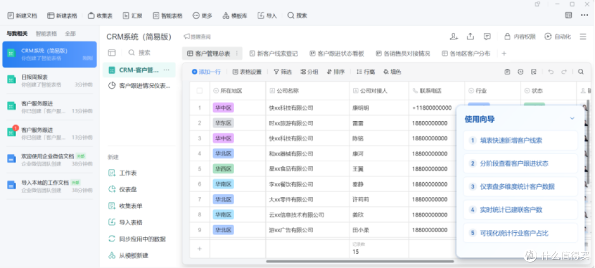Viewport: 595px width, 268px height.
Task: Open 内容权限 lock settings
Action: pyautogui.click(x=520, y=37)
